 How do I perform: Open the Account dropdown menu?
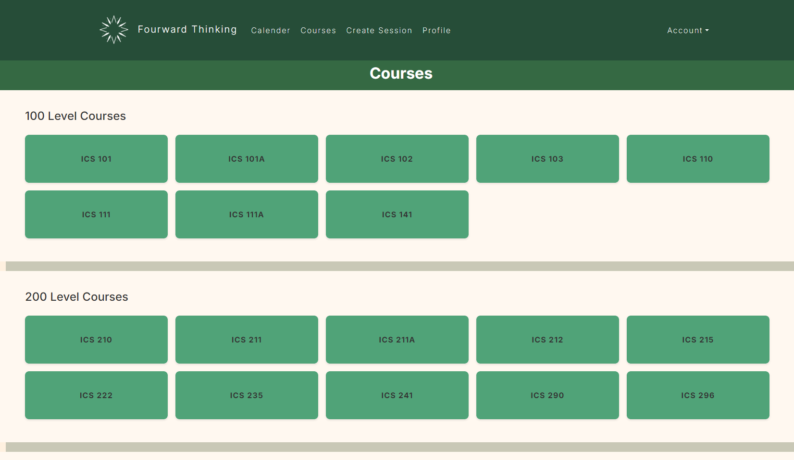click(687, 30)
